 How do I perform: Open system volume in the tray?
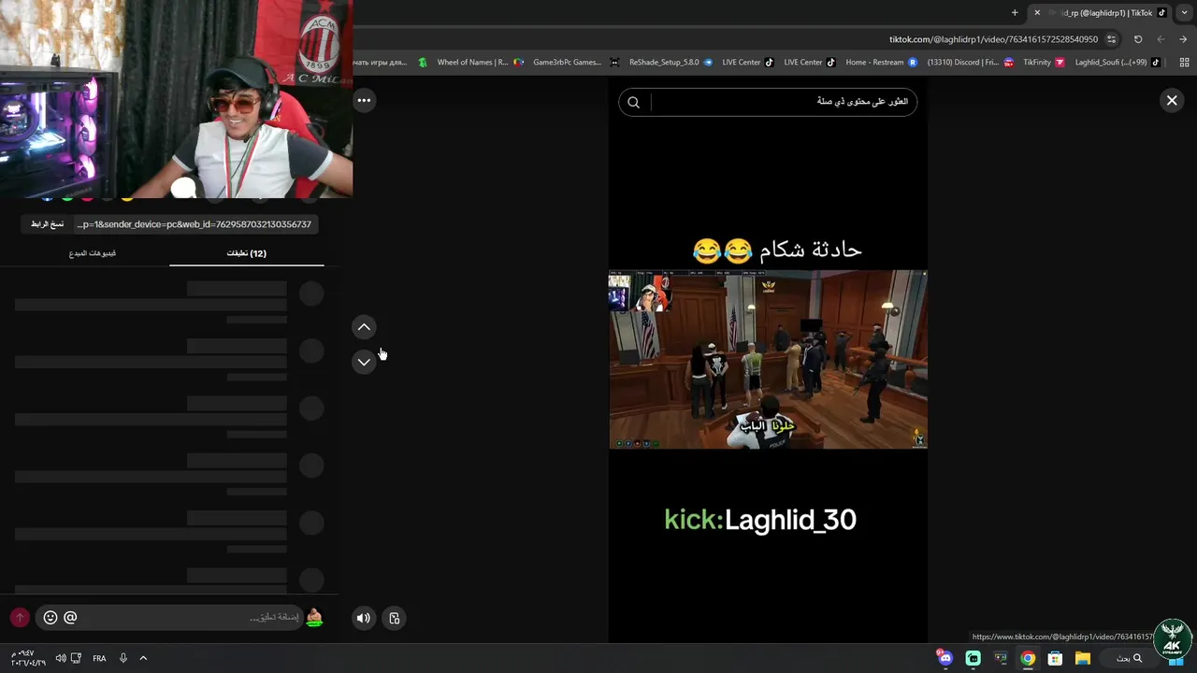[60, 658]
